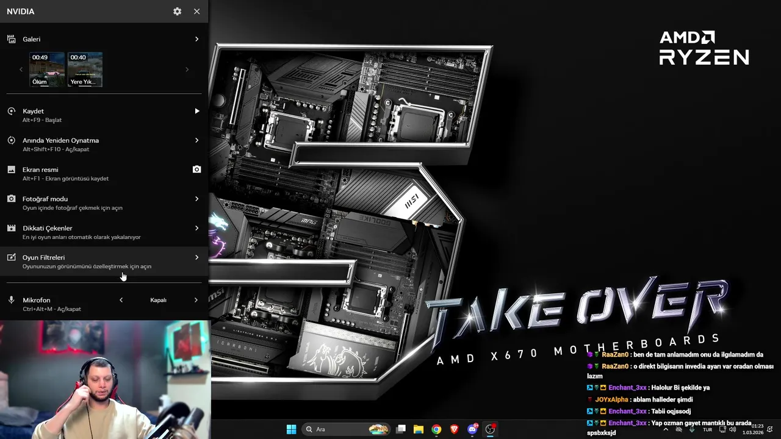
Task: Open Fotoğraf modu
Action: tap(104, 202)
